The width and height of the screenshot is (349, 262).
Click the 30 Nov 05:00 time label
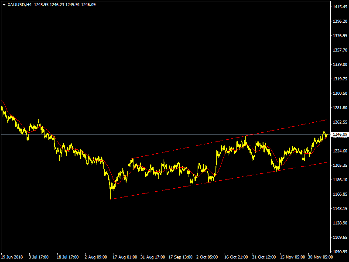(321, 257)
